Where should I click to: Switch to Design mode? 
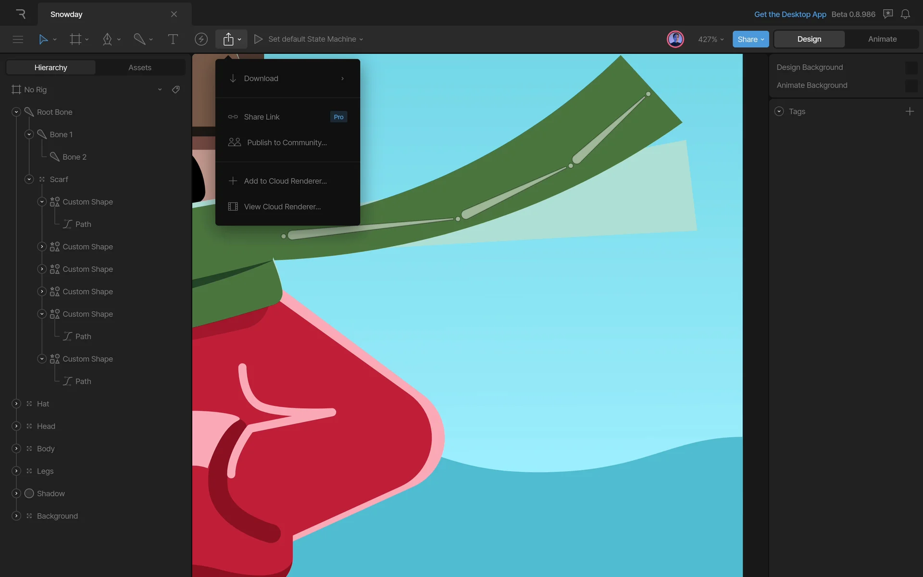(809, 39)
